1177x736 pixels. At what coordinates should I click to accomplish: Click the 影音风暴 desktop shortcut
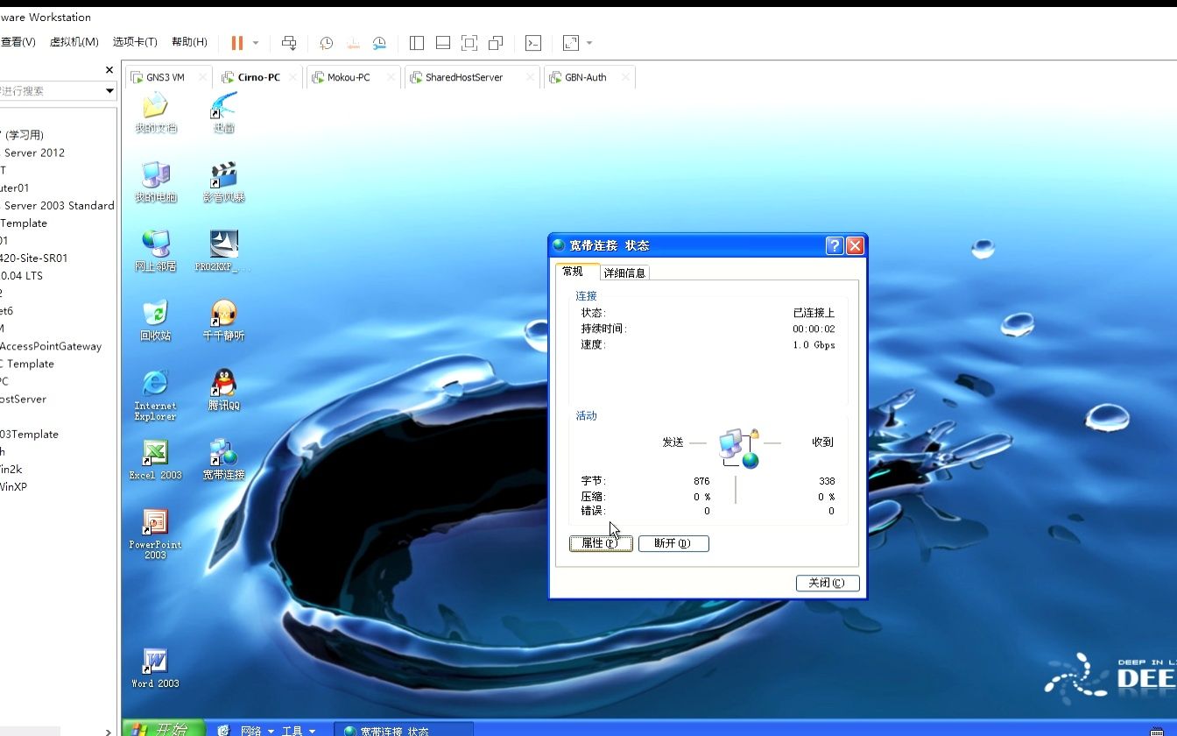coord(223,182)
